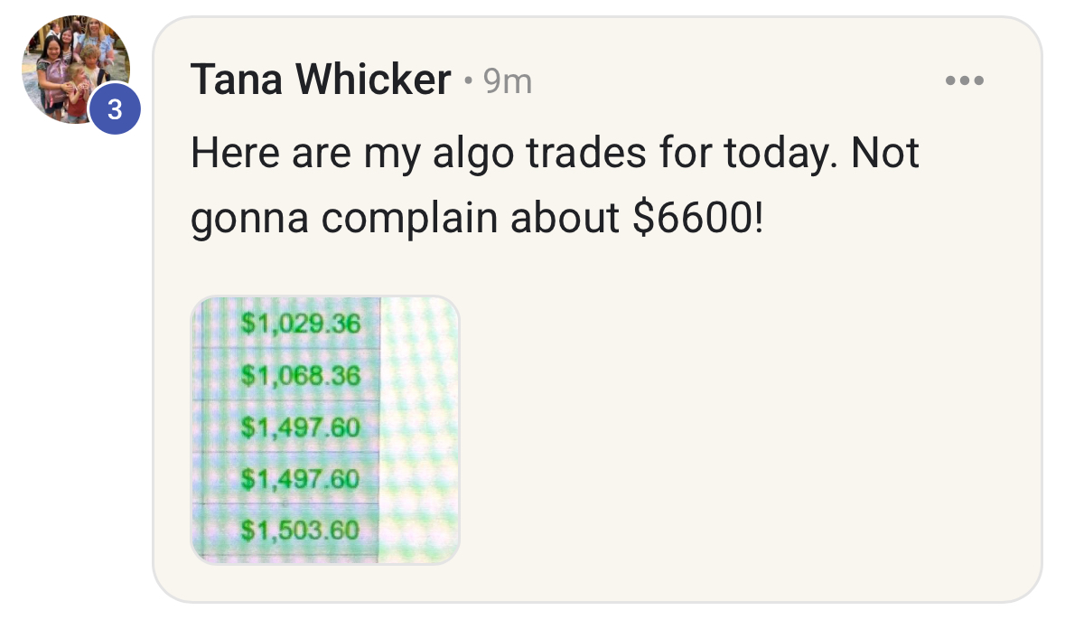Click the upper $1,497.60 row in image

[300, 427]
